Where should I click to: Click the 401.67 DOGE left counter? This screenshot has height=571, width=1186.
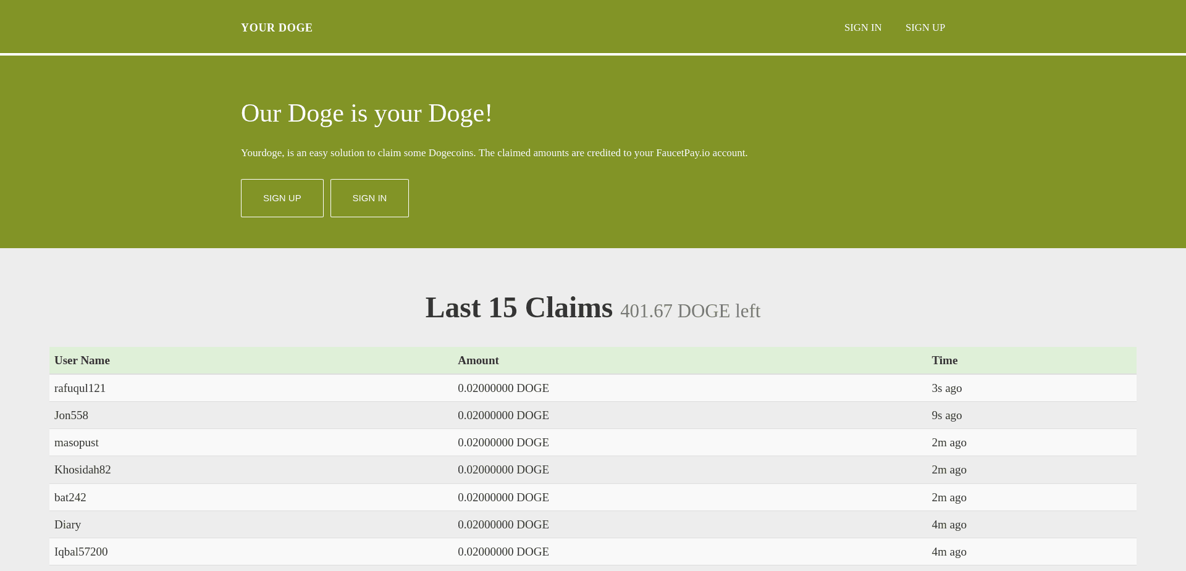(690, 311)
